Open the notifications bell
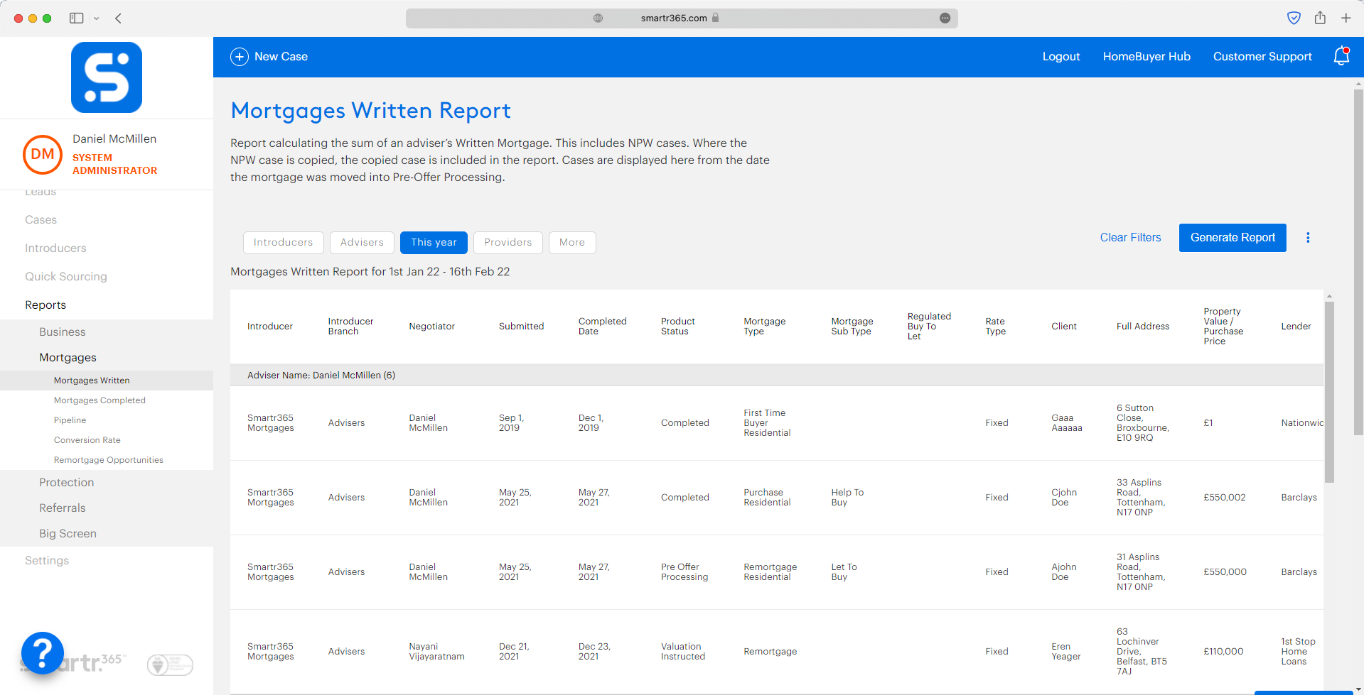This screenshot has height=695, width=1364. tap(1341, 56)
